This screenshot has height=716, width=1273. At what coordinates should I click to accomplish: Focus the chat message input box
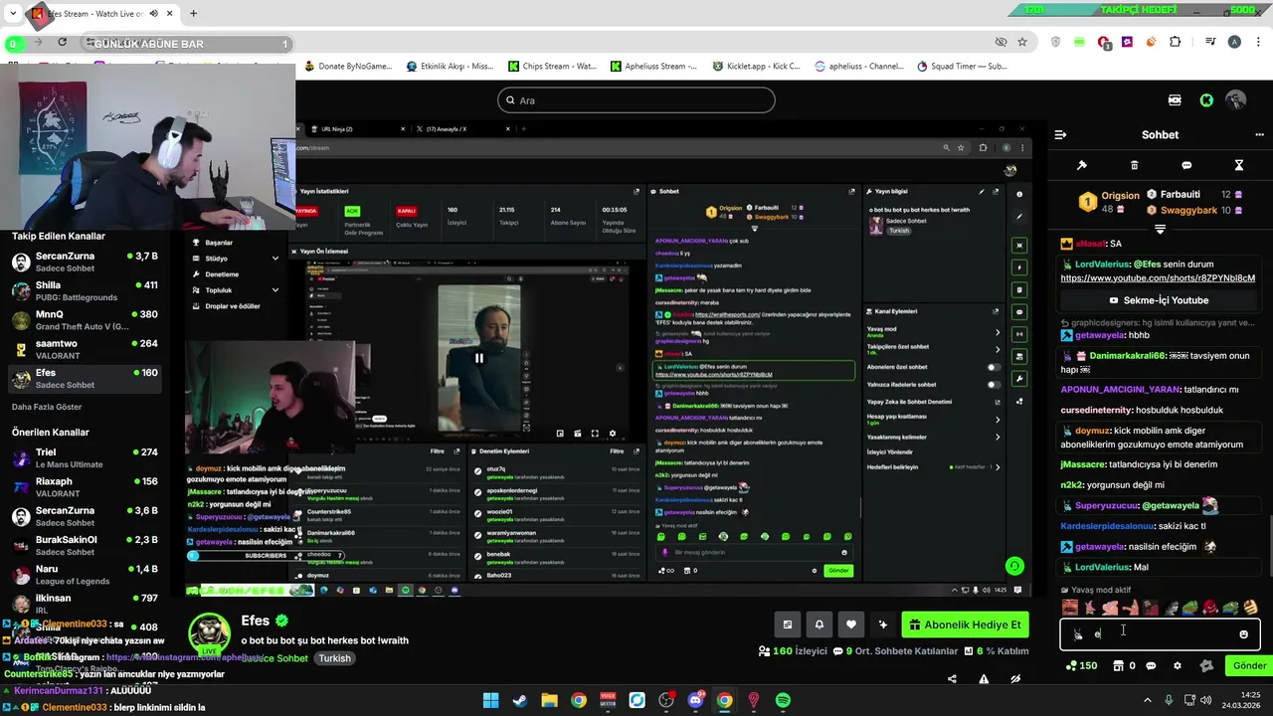(1160, 634)
